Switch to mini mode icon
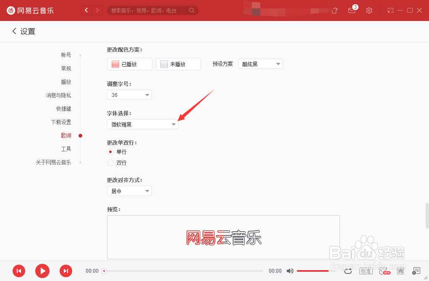429x281 pixels. pos(390,10)
